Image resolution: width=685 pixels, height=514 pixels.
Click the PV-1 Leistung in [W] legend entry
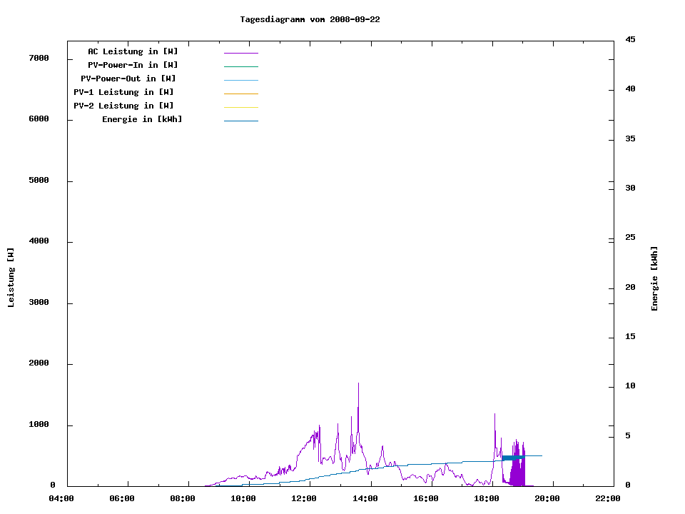pyautogui.click(x=123, y=92)
